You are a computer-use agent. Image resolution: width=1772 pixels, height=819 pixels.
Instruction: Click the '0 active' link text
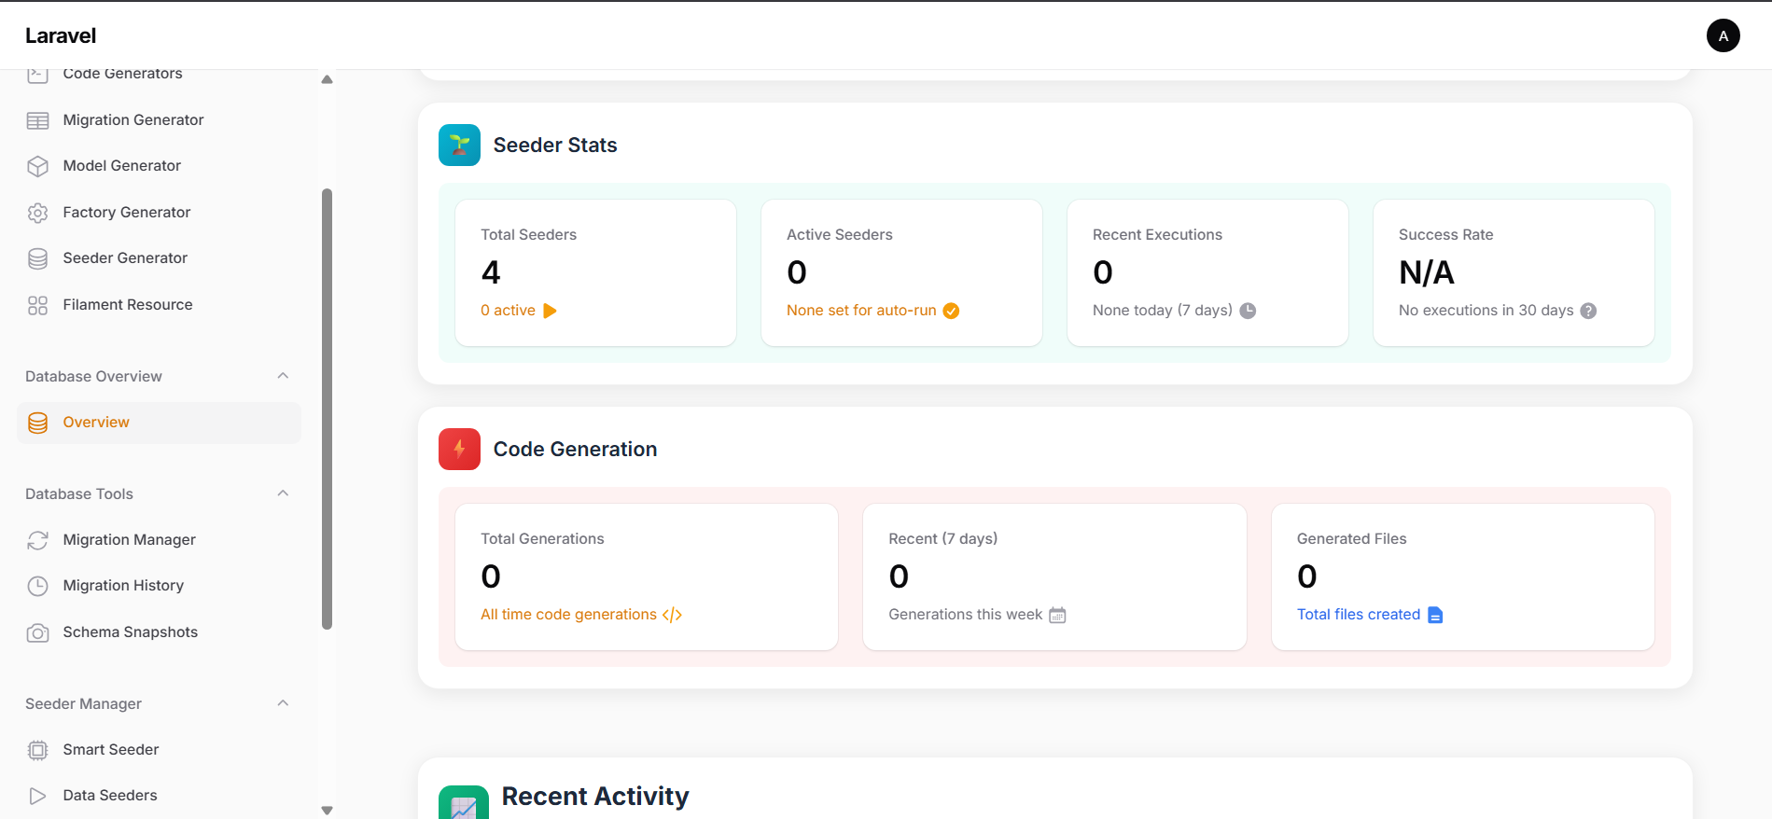[508, 311]
